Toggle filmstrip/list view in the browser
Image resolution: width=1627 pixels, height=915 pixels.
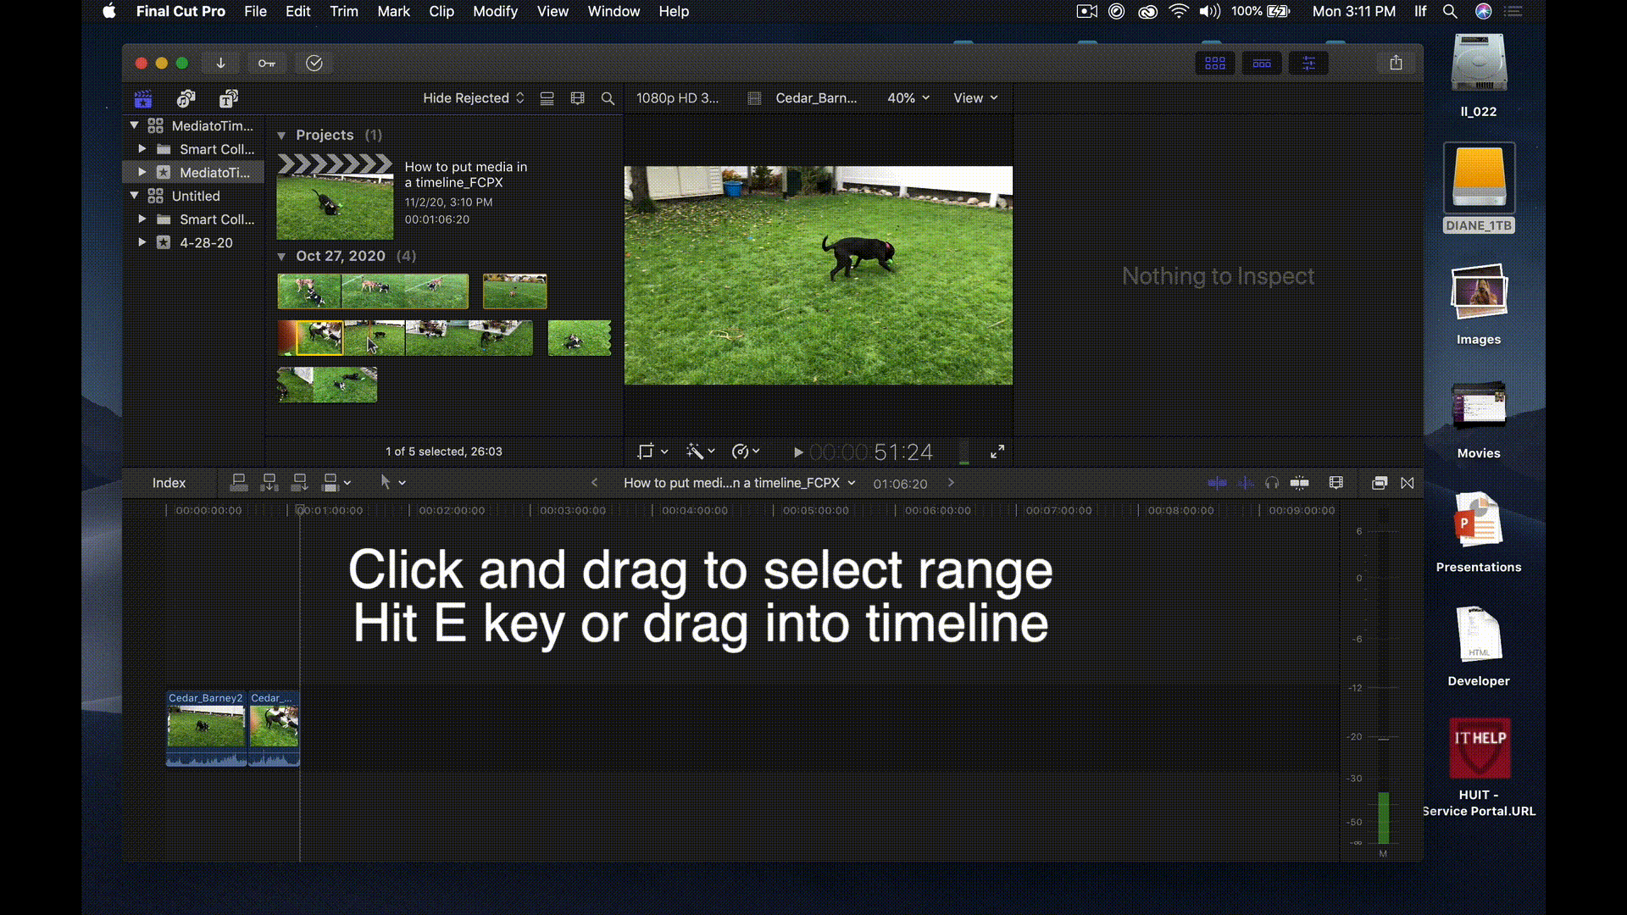coord(547,98)
